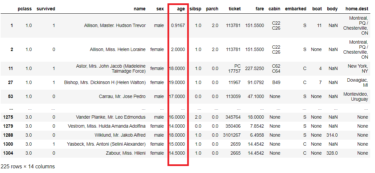Click the 'cabin' column header

click(274, 9)
